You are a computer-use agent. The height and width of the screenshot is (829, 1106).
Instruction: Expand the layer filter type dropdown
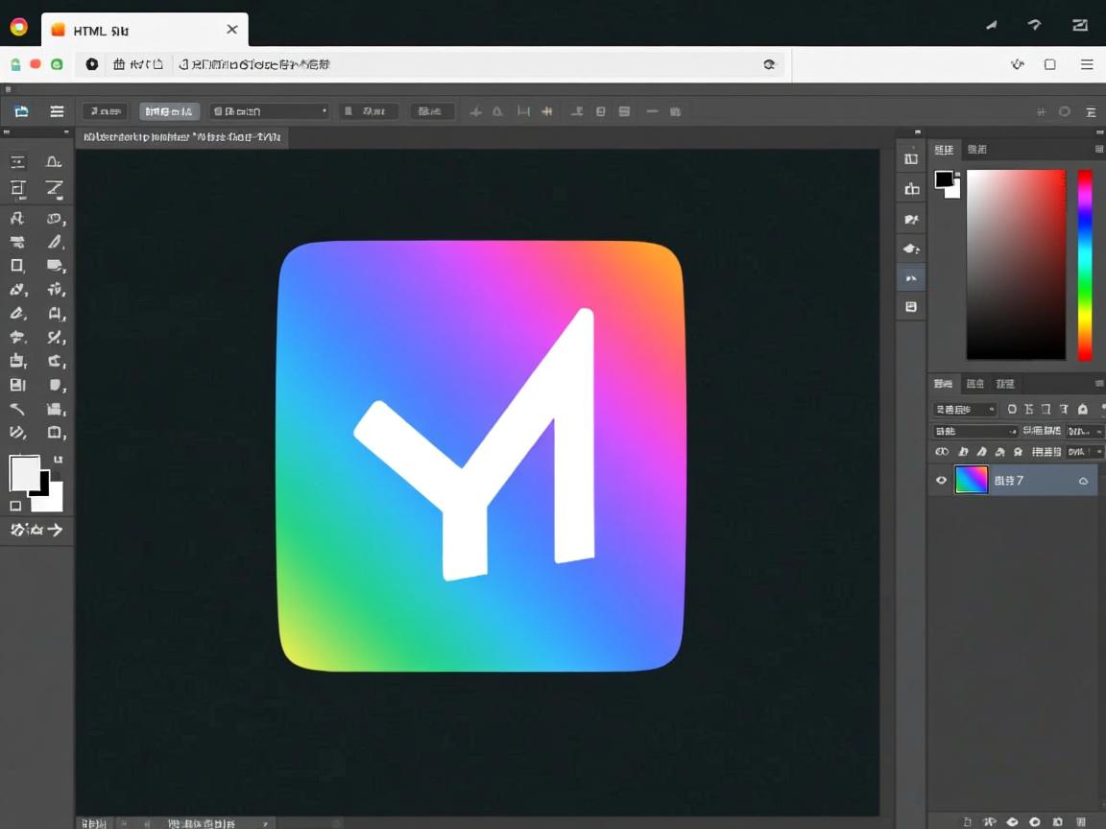click(x=966, y=410)
